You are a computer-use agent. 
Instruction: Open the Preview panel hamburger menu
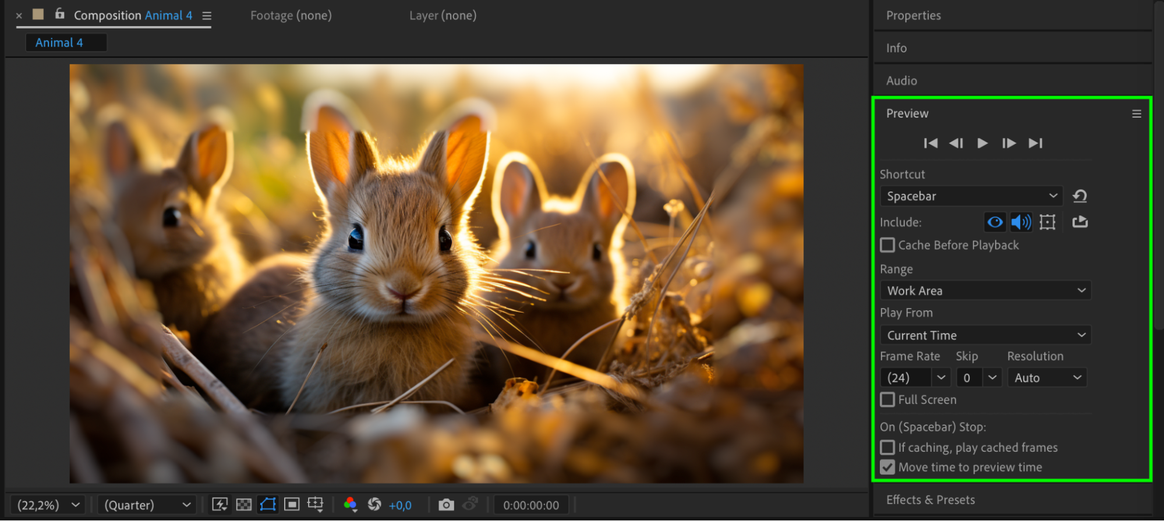(x=1136, y=114)
